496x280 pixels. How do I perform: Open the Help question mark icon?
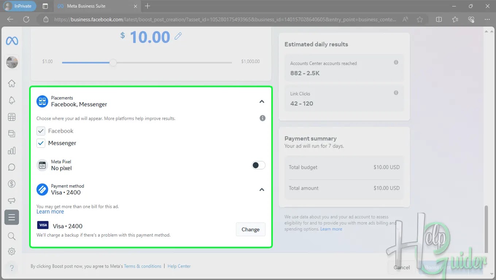click(x=12, y=268)
